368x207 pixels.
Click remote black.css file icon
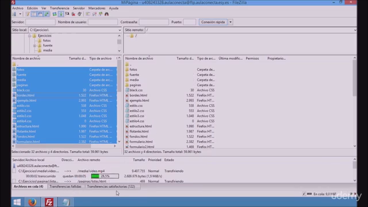tap(127, 90)
